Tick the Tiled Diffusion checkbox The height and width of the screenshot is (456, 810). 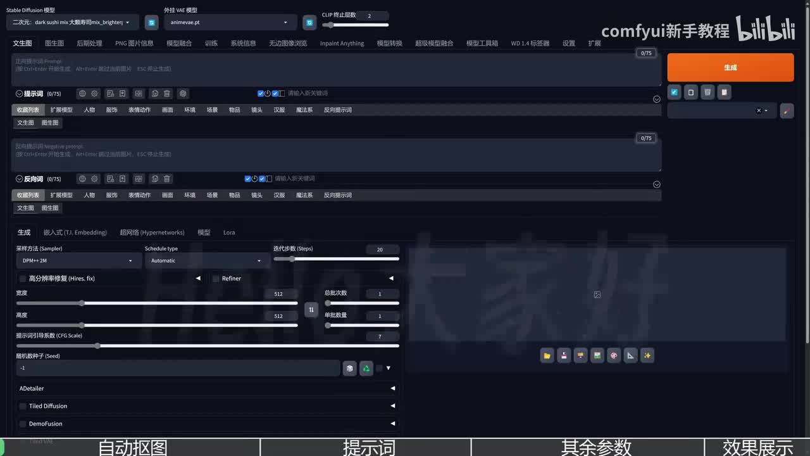23,406
